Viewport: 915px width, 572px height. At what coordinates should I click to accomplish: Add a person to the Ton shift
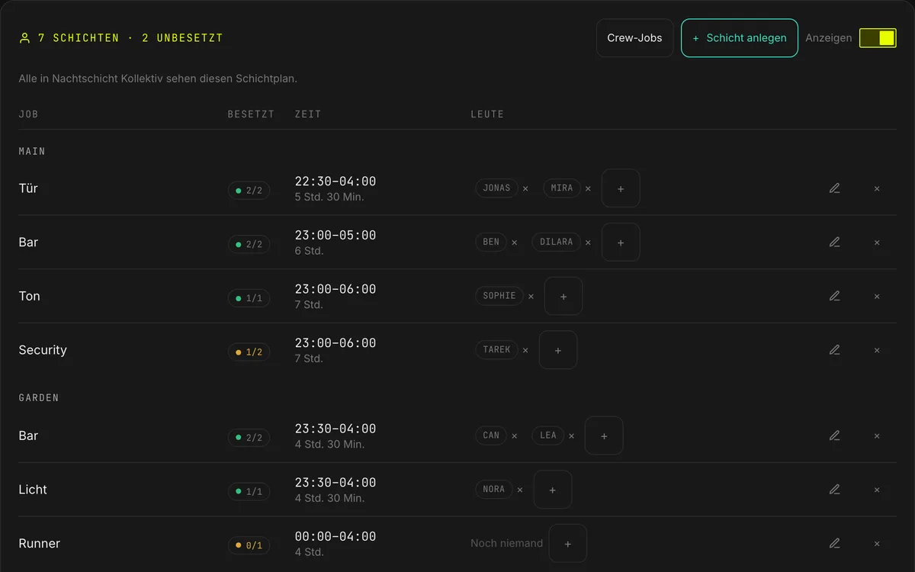(x=563, y=296)
